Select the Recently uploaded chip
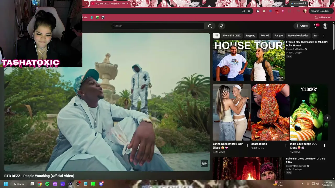The height and width of the screenshot is (188, 335). pyautogui.click(x=298, y=36)
